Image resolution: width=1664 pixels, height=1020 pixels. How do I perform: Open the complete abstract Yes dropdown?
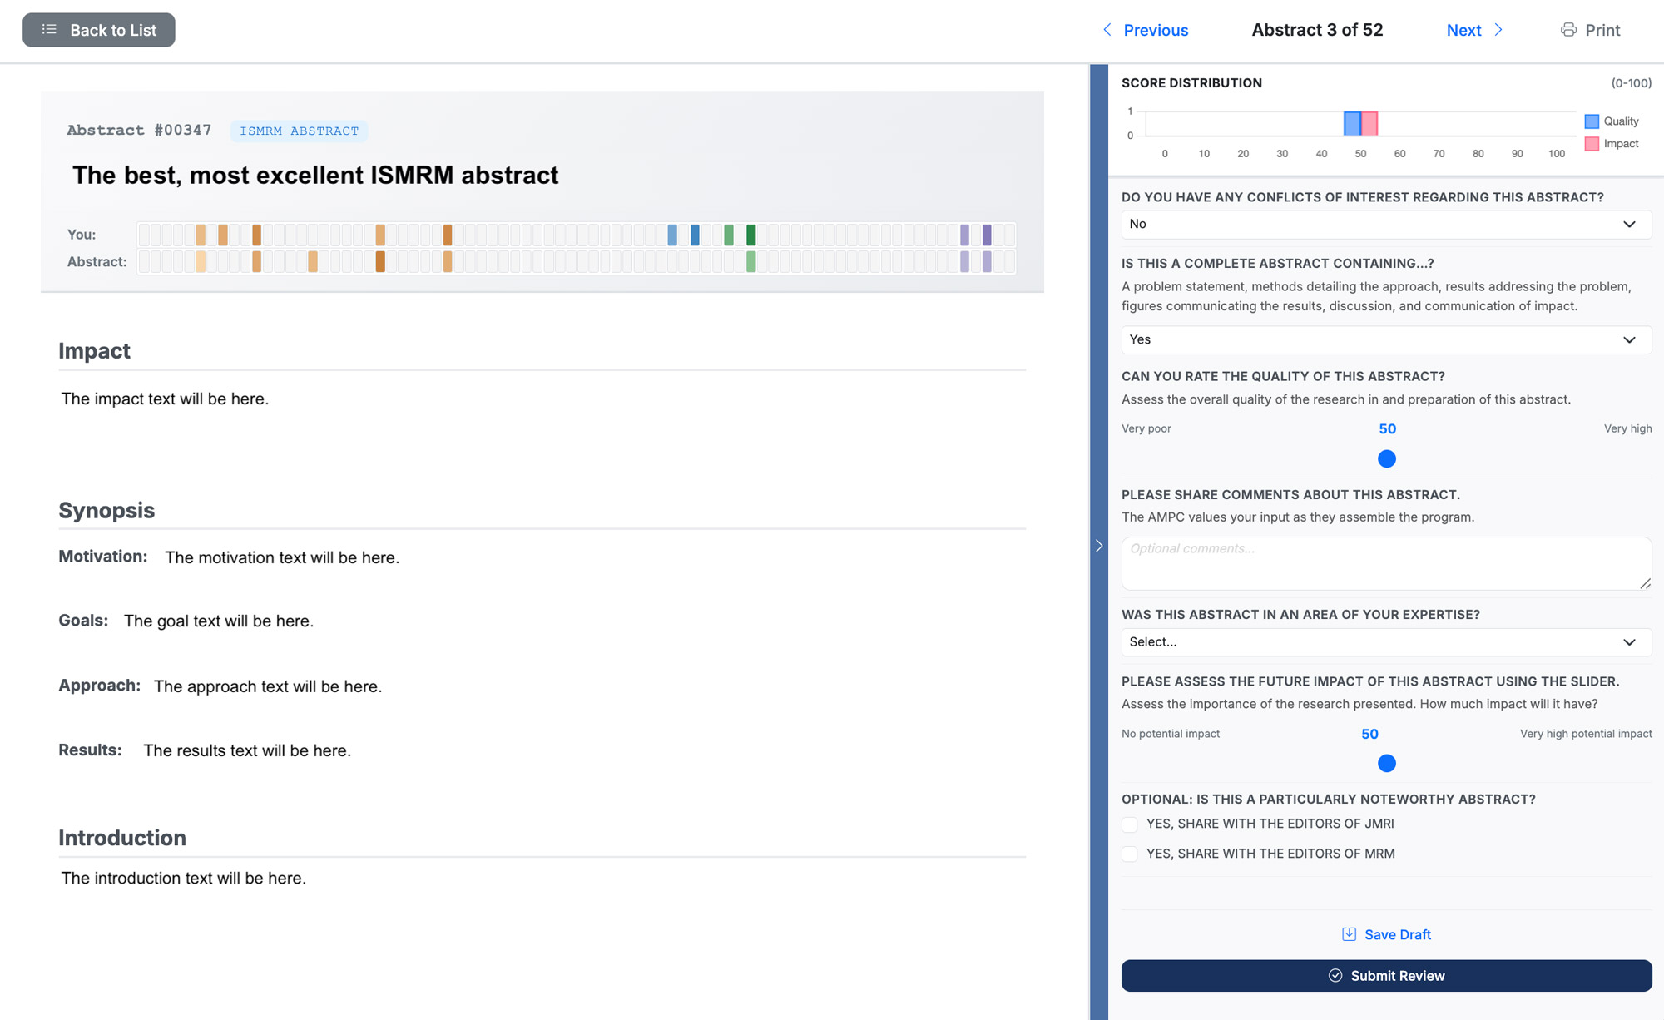pyautogui.click(x=1385, y=339)
